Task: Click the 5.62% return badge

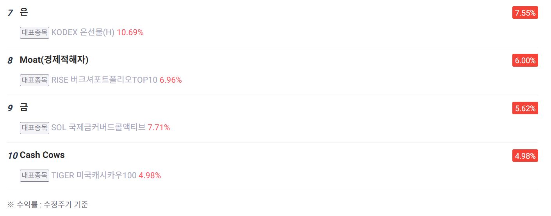Action: pos(525,108)
